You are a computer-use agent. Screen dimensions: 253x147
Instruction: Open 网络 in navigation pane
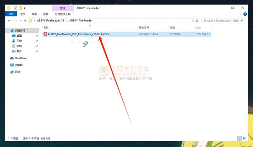pos(17,72)
